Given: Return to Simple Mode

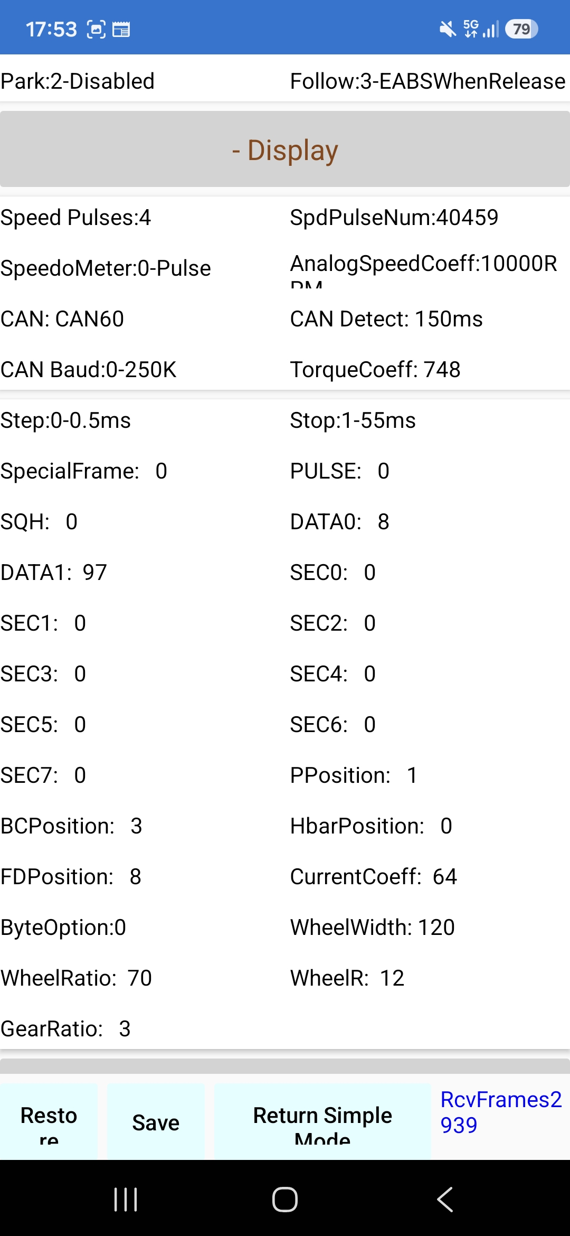Looking at the screenshot, I should click(322, 1122).
